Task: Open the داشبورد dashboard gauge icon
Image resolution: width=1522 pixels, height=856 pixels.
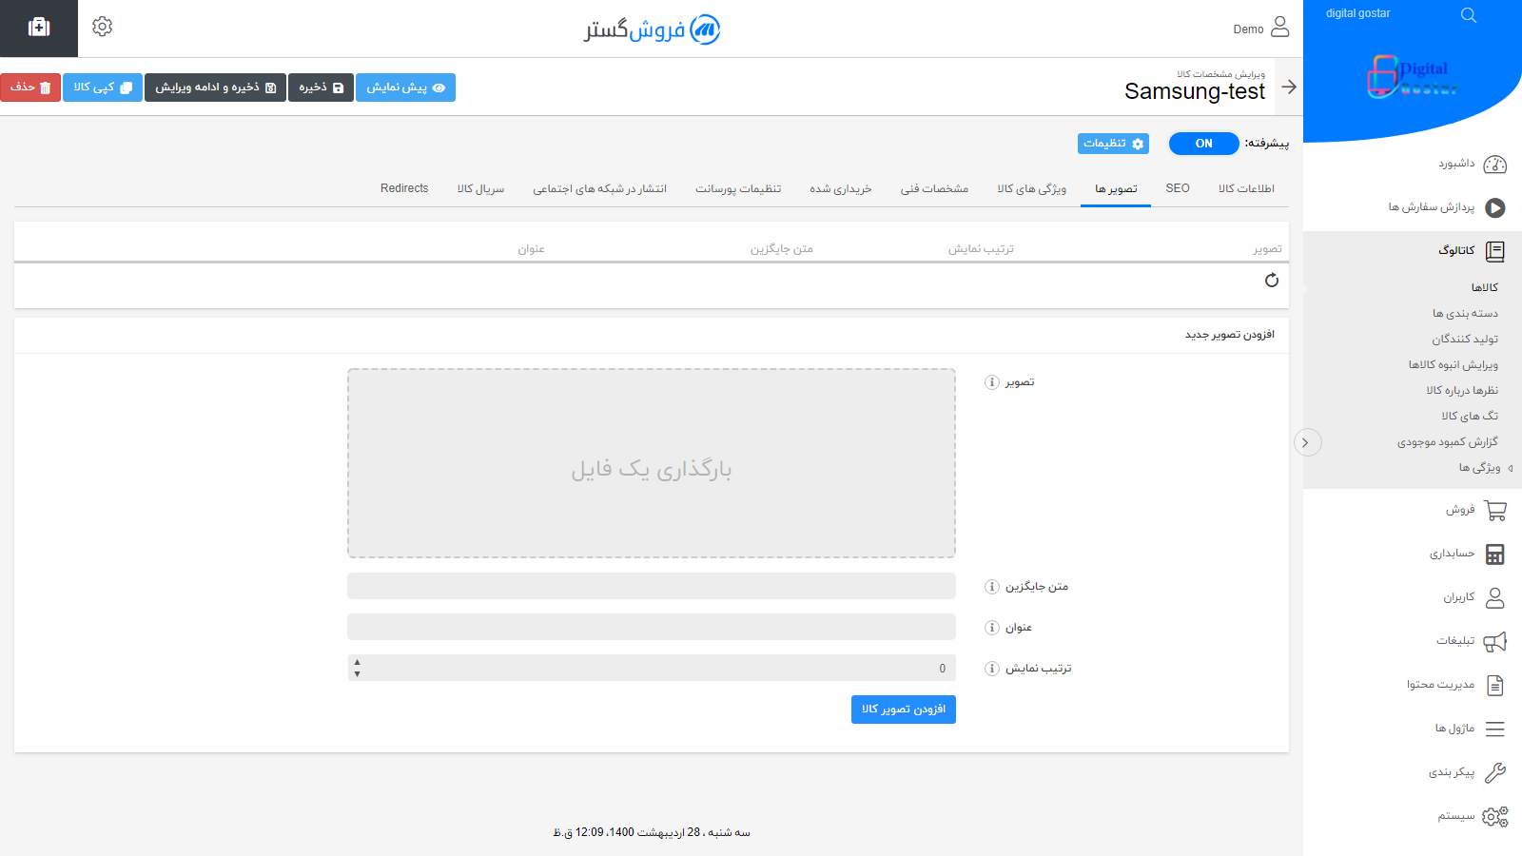Action: pos(1495,164)
